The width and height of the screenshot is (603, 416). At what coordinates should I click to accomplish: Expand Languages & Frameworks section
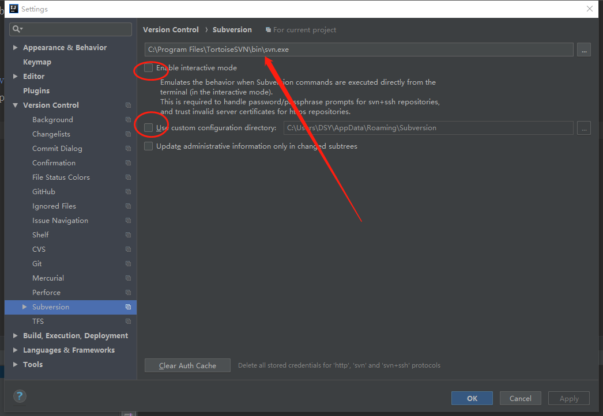pyautogui.click(x=16, y=350)
